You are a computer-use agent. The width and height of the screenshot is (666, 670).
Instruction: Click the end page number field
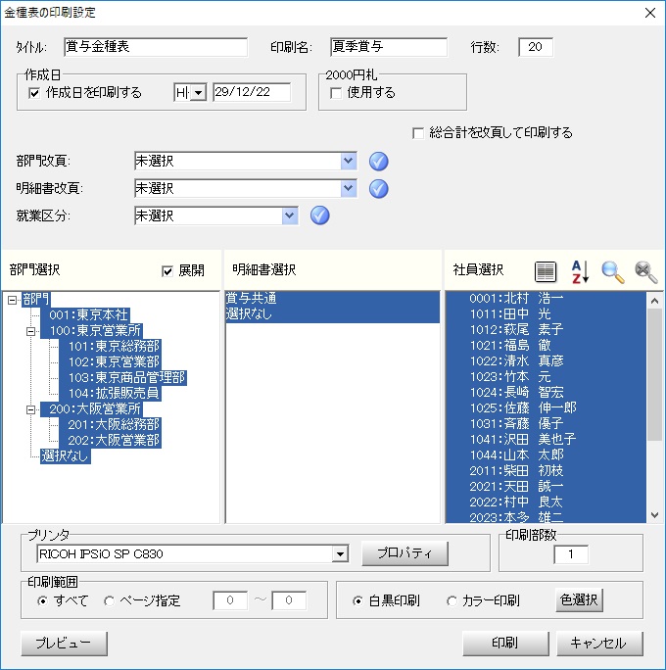[289, 600]
